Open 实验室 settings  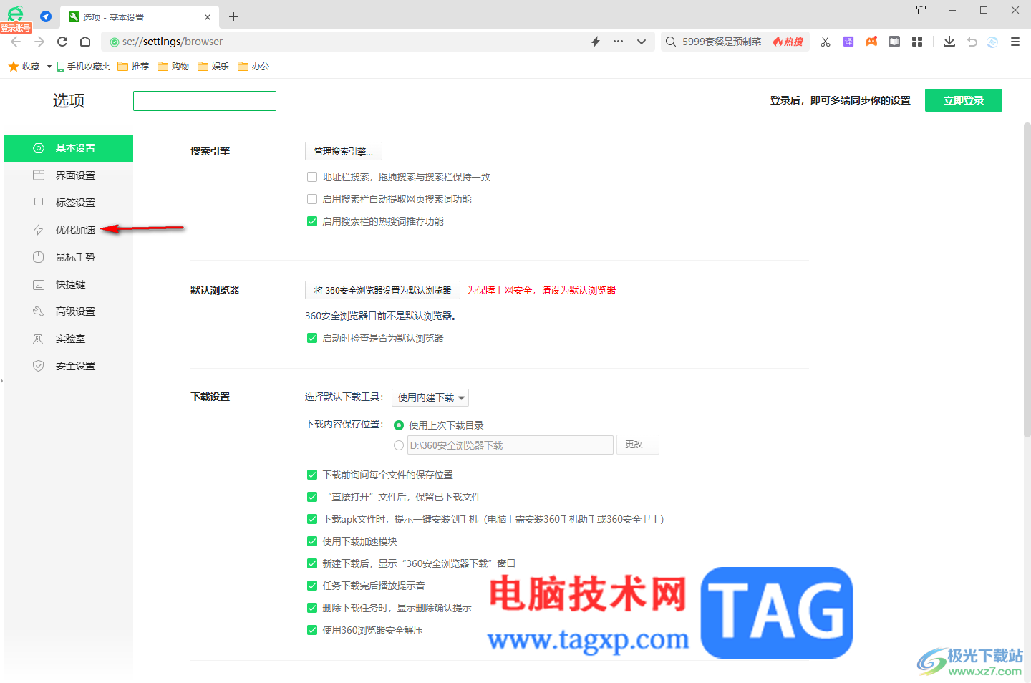(69, 339)
